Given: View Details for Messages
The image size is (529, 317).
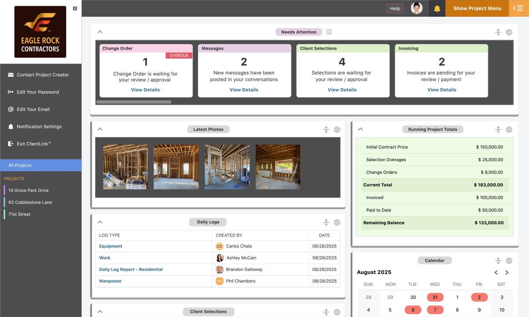Looking at the screenshot, I should [244, 90].
